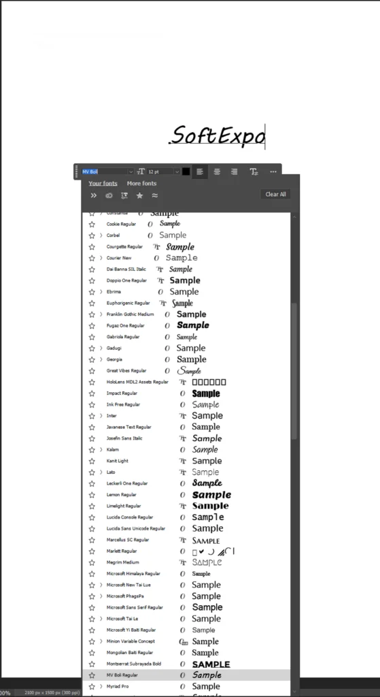This screenshot has width=380, height=697.
Task: Choose Microsoft Sans Serif Regular font
Action: (186, 608)
